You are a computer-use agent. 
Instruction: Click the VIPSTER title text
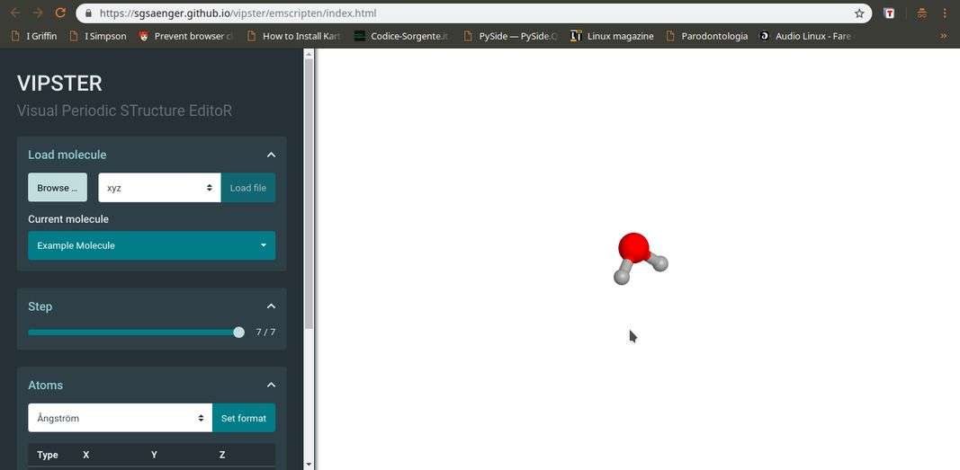[x=59, y=84]
